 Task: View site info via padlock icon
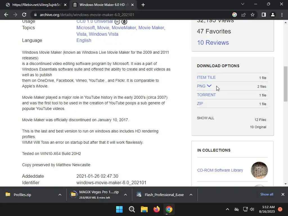[x=35, y=15]
